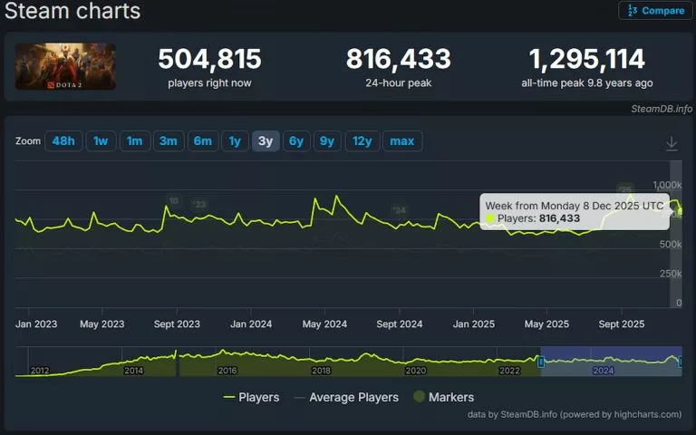Viewport: 696px width, 435px height.
Task: Click the 1,295,114 all-time peak figure
Action: (x=587, y=59)
